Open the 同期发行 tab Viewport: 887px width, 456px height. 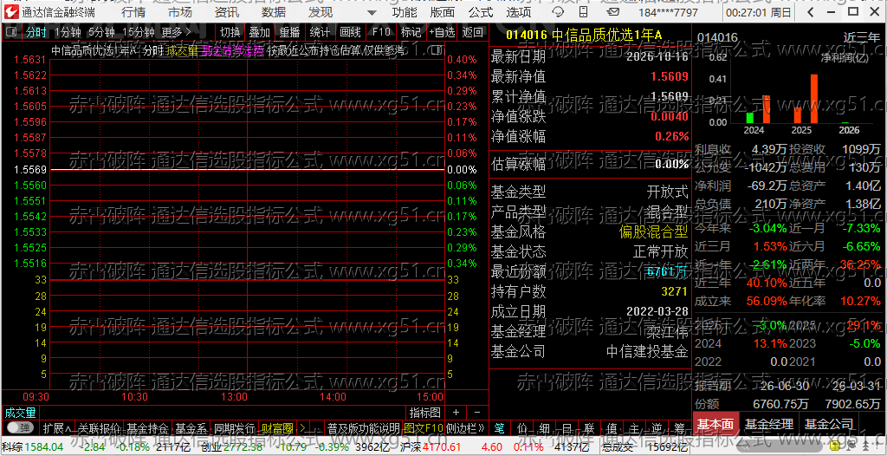234,427
